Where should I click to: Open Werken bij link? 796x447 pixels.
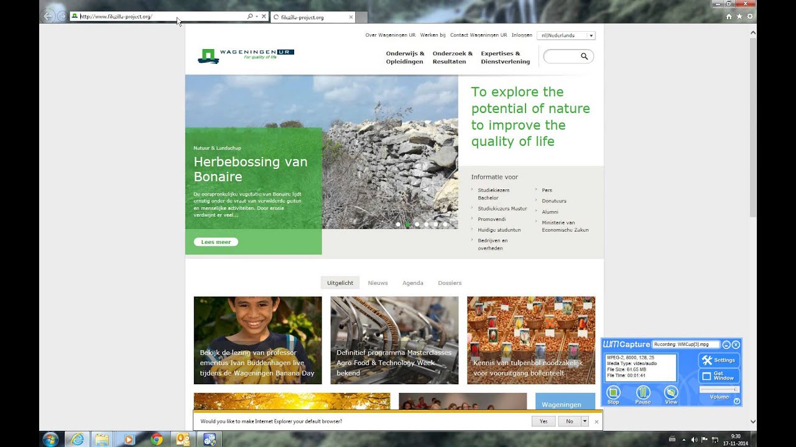[x=433, y=35]
